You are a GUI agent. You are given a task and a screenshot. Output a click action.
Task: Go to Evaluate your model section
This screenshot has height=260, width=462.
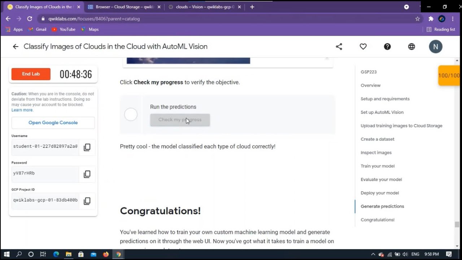point(381,179)
